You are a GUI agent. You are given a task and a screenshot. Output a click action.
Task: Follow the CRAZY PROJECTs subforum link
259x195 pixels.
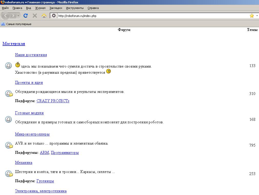pyautogui.click(x=53, y=101)
